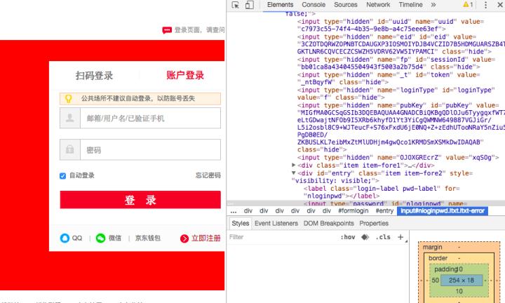505x303 pixels.
Task: Close the DevTools panel
Action: pyautogui.click(x=500, y=5)
